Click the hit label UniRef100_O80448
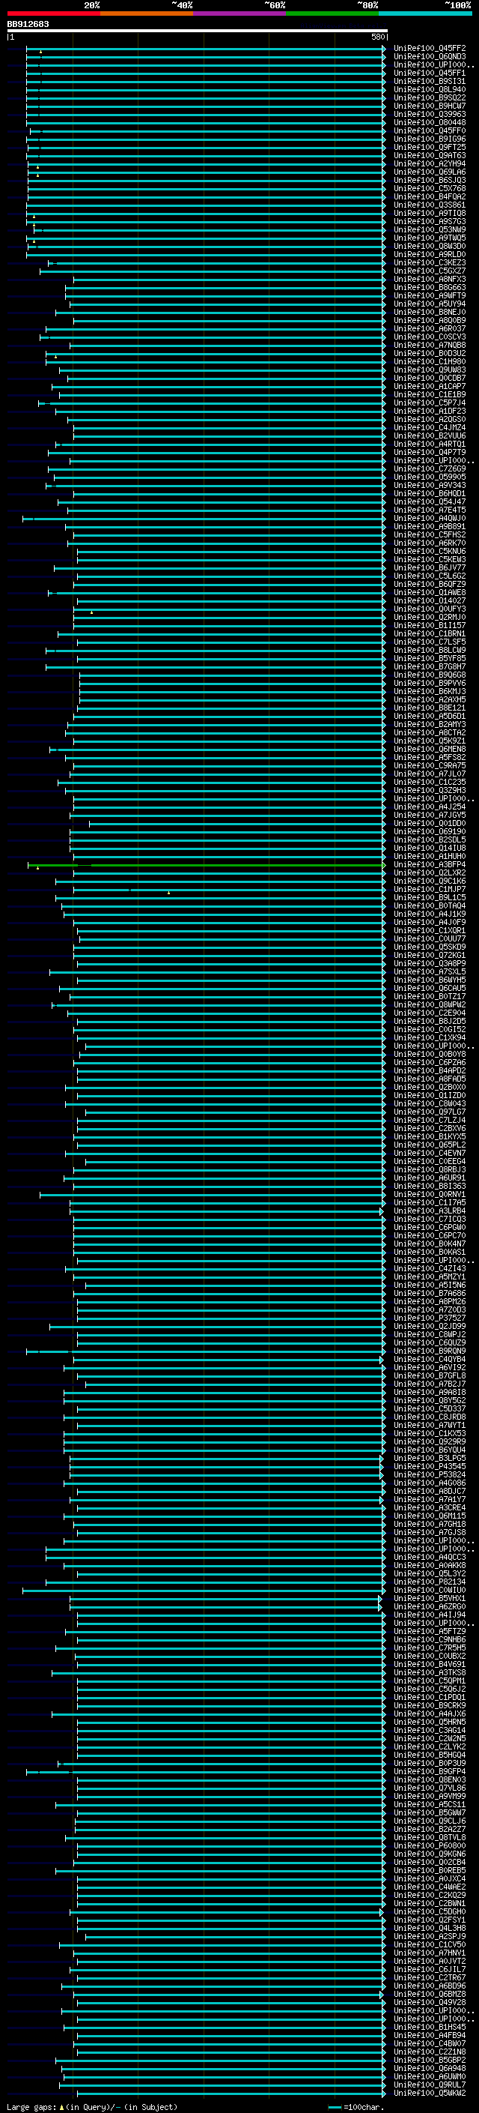 [x=430, y=122]
